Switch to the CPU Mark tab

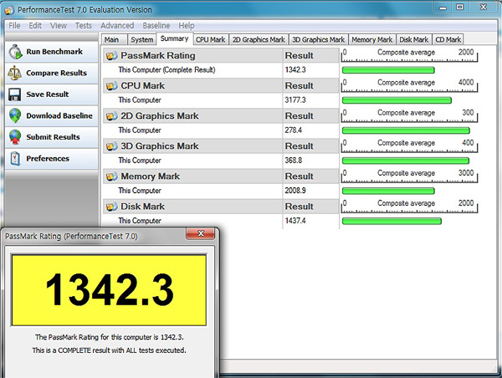(x=211, y=39)
